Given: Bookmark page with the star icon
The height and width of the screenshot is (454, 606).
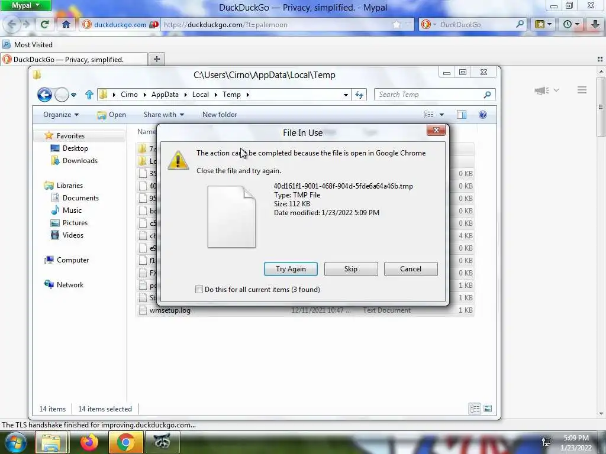Looking at the screenshot, I should pyautogui.click(x=397, y=25).
